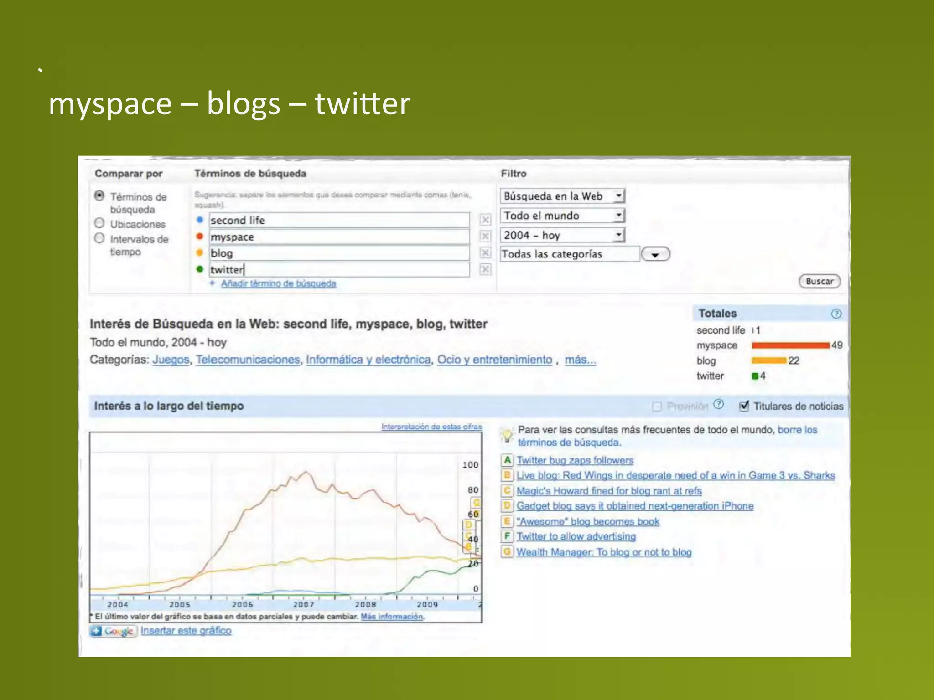Open '"Awesome" blog becomes book' headline

[588, 521]
